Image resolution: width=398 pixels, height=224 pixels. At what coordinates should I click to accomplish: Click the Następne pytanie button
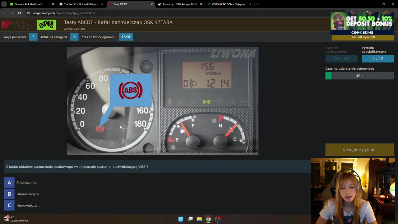(x=359, y=150)
